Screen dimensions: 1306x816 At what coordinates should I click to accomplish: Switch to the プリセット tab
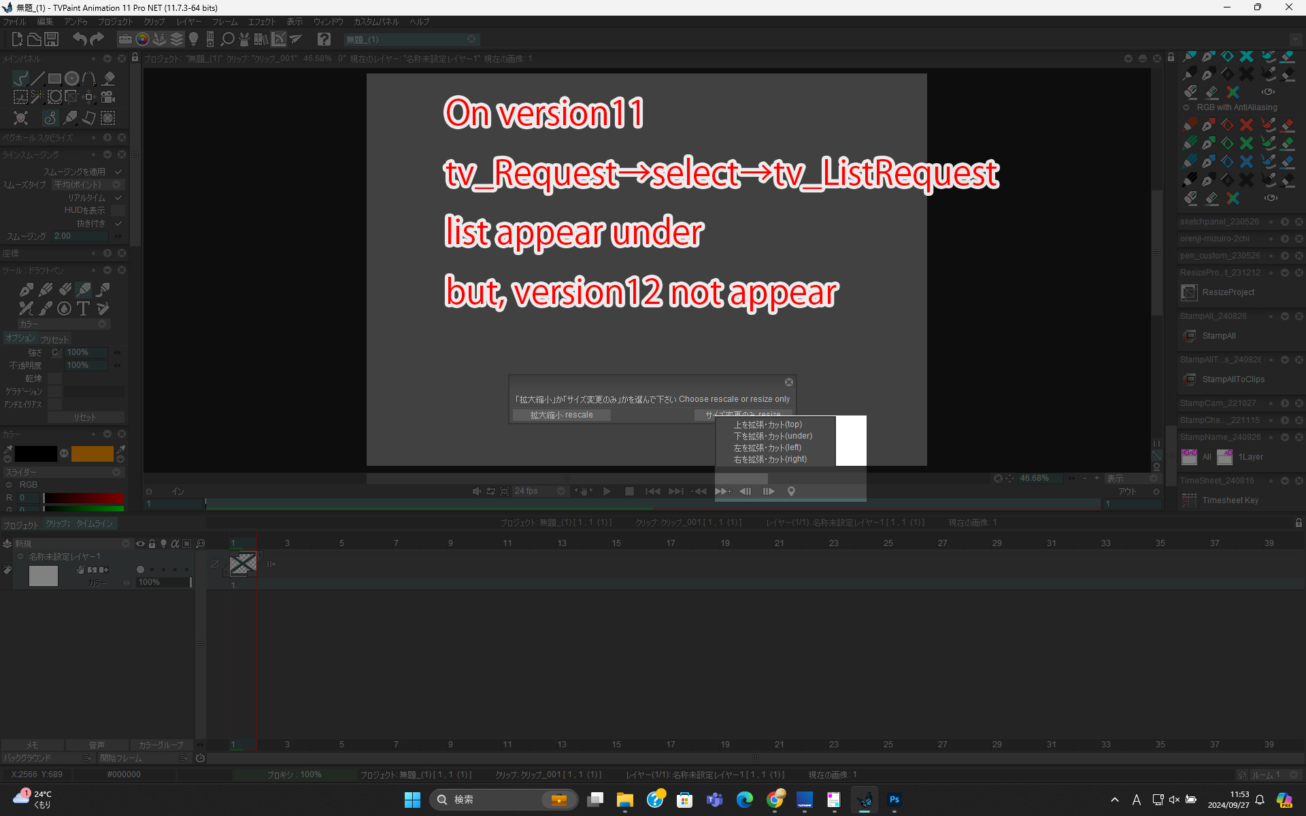[54, 339]
